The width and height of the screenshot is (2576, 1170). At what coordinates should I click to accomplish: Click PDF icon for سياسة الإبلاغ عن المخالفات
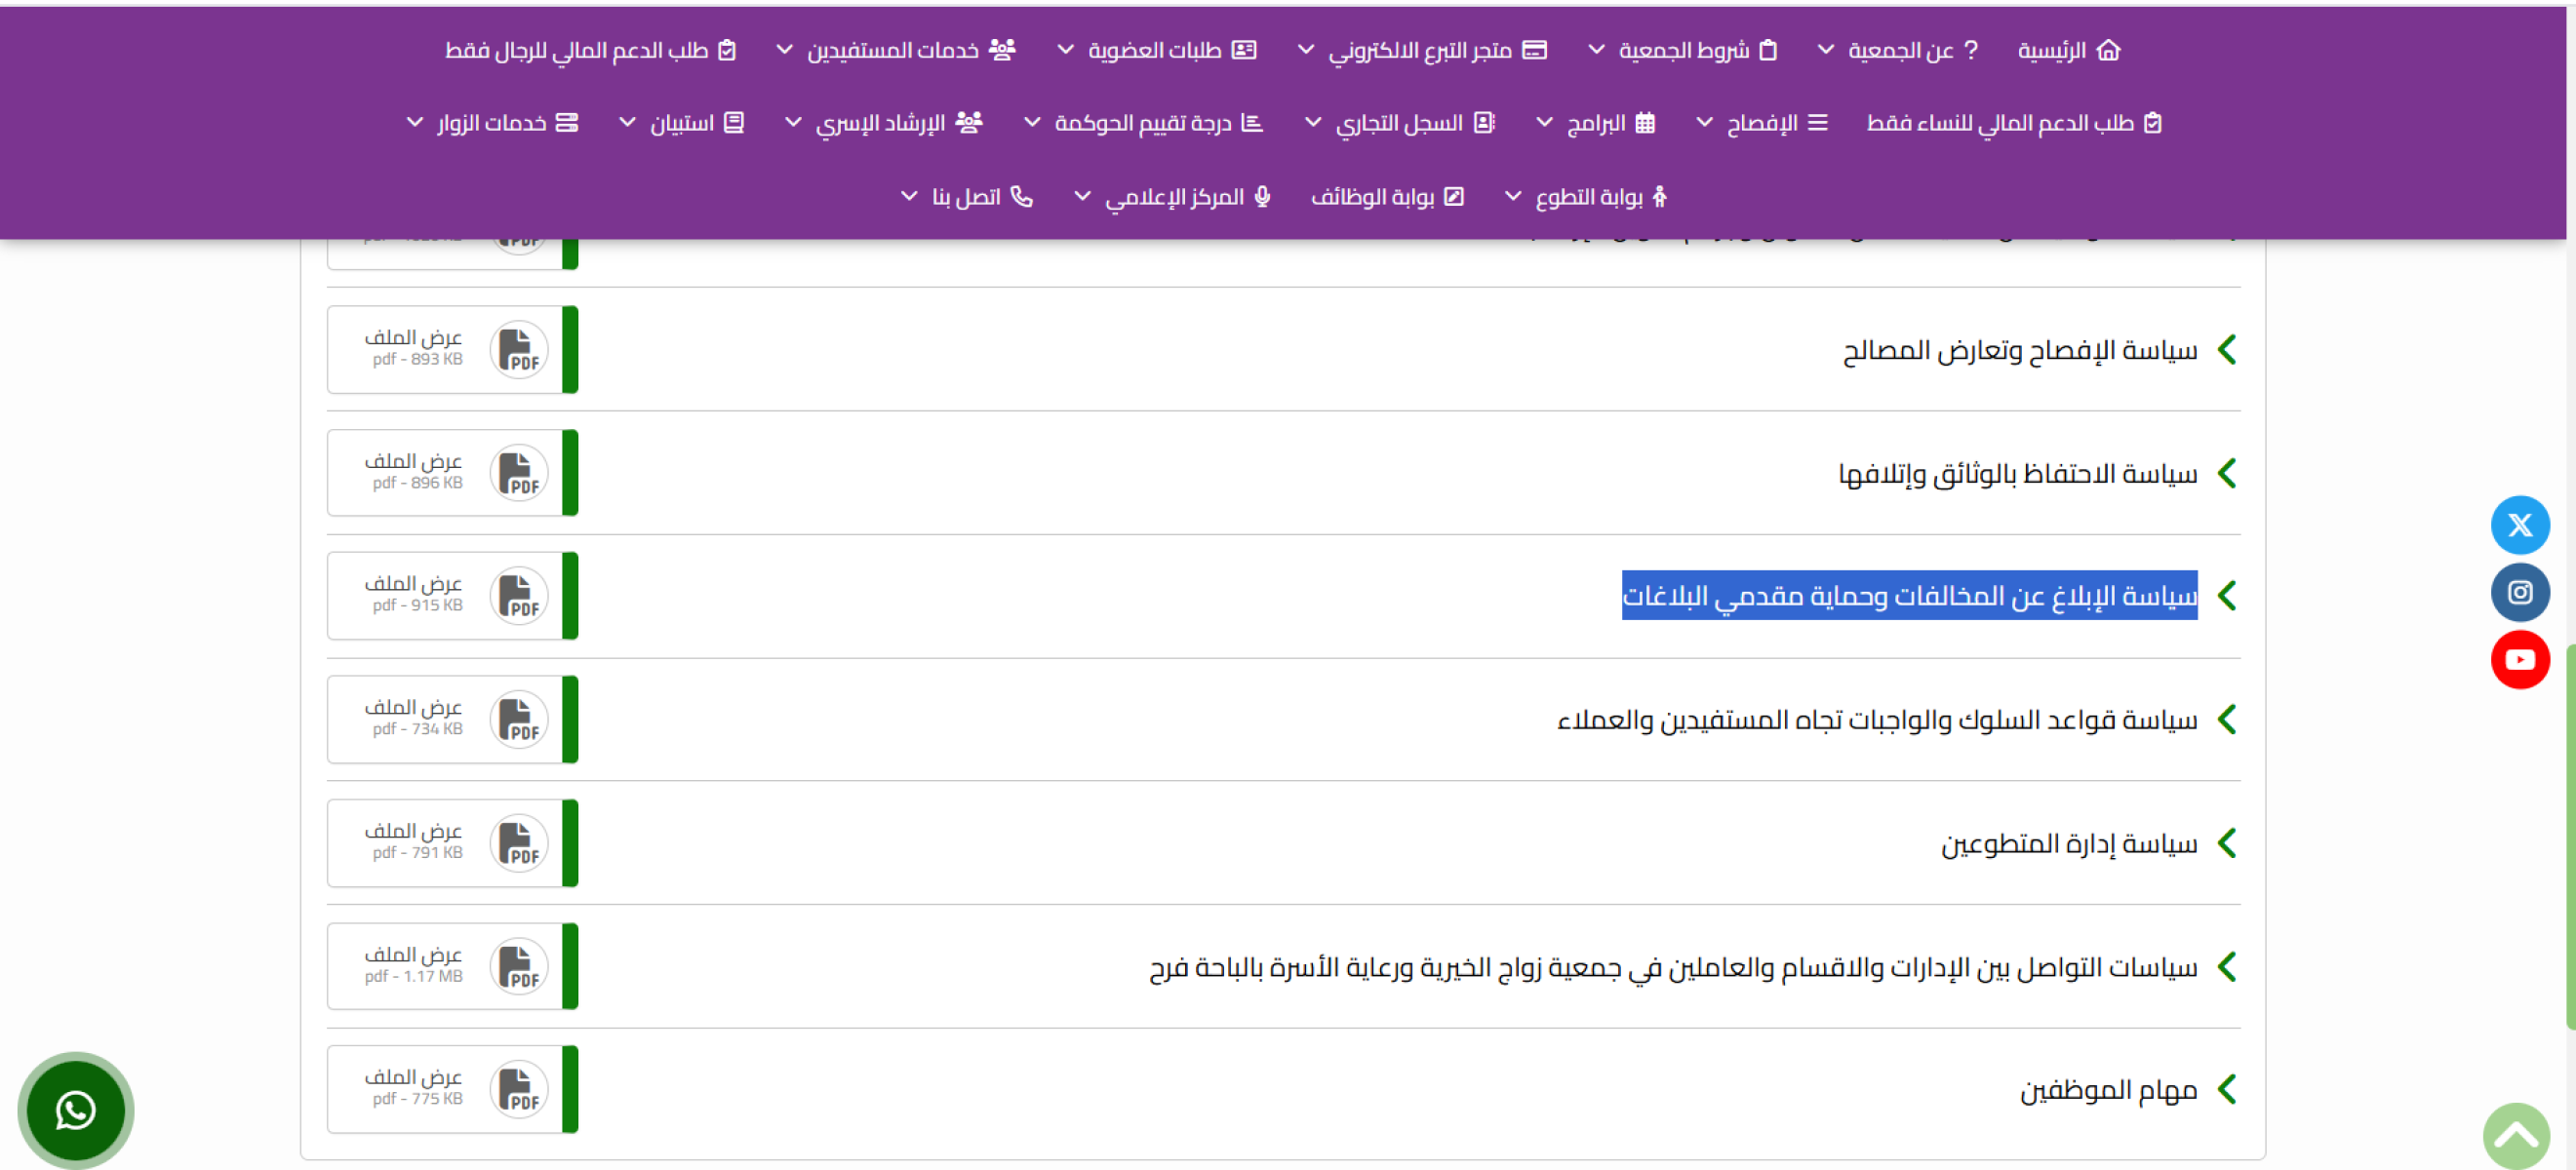pos(518,596)
